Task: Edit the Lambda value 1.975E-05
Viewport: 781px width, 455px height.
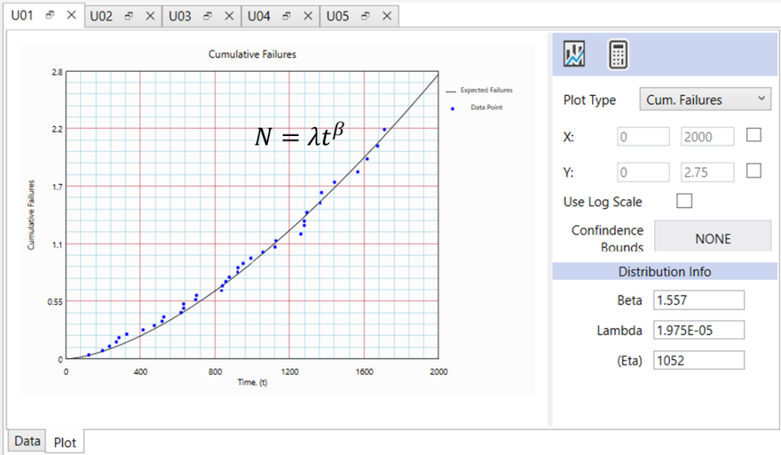Action: (x=698, y=330)
